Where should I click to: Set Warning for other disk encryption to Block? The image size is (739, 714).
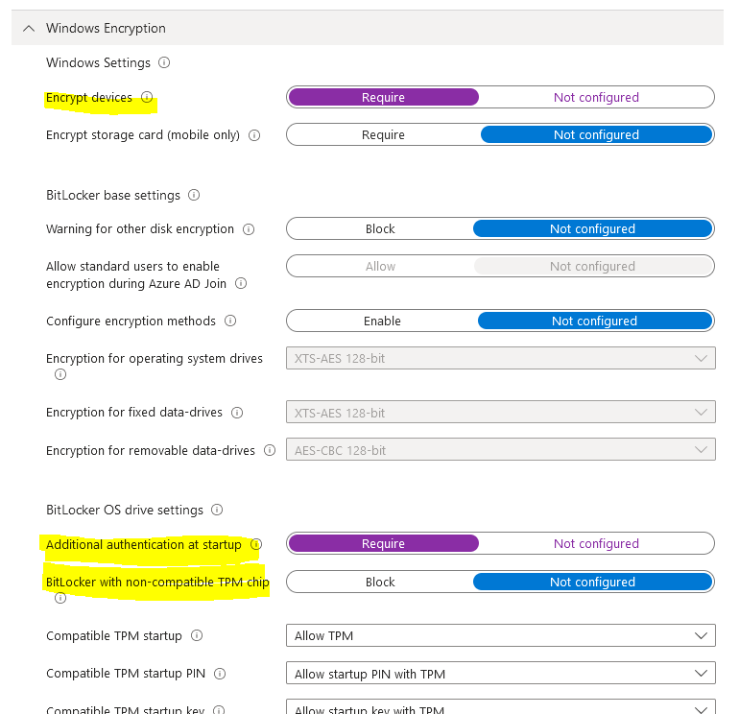pyautogui.click(x=380, y=229)
